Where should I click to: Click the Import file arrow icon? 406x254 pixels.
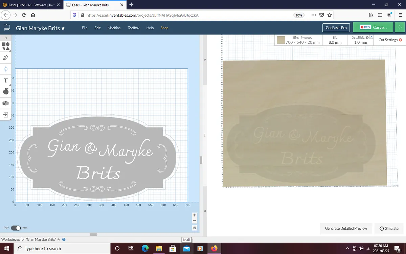[x=6, y=115]
